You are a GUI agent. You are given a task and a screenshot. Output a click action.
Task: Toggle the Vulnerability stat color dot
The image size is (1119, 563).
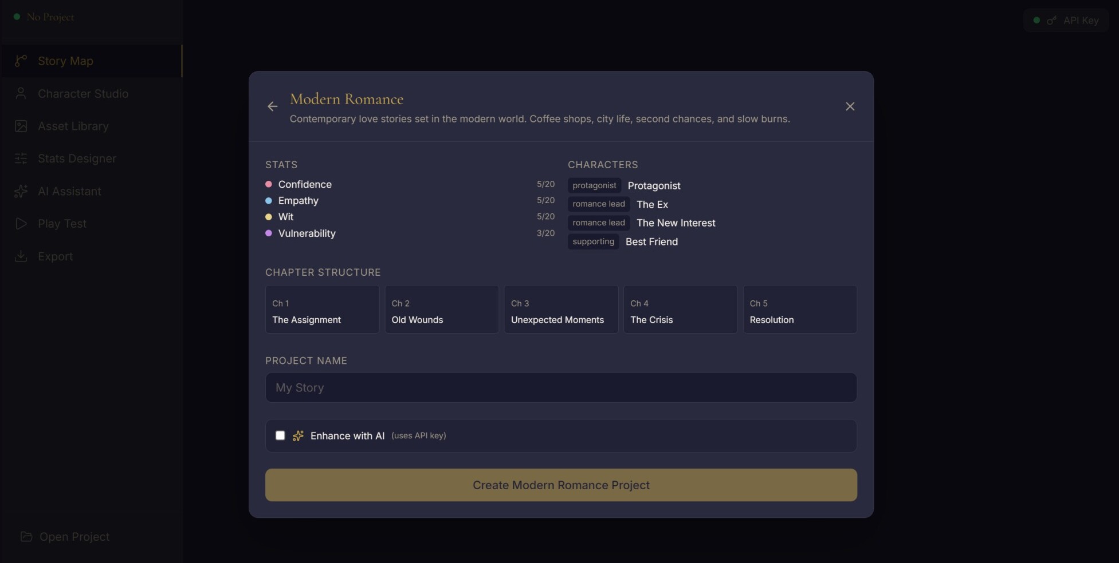[x=269, y=233]
